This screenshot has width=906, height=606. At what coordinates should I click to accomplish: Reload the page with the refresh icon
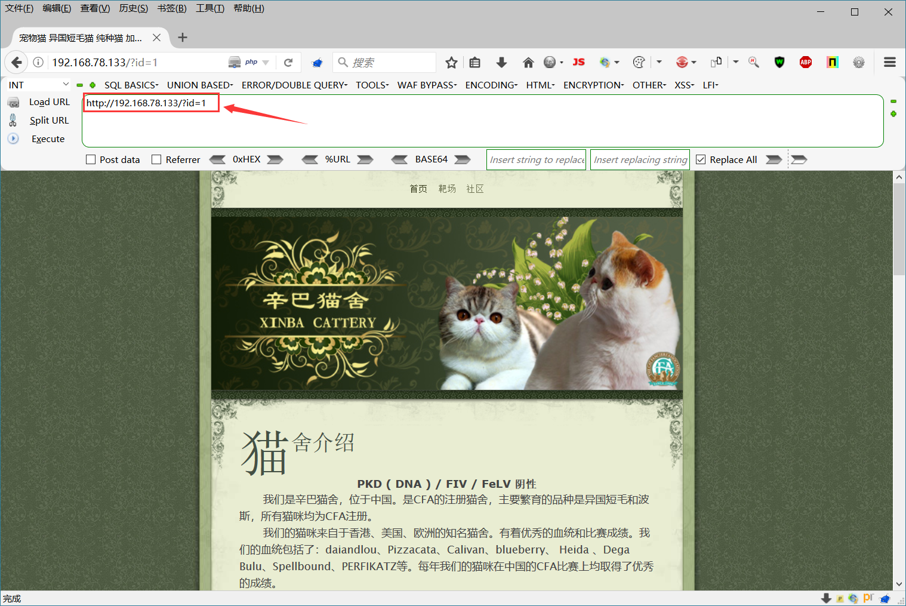coord(288,62)
